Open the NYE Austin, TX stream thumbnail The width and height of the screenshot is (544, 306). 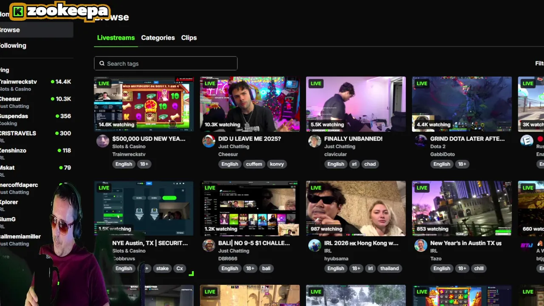144,208
